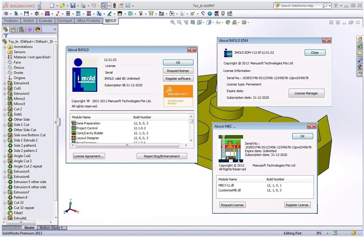The height and width of the screenshot is (237, 364).
Task: Switch to the DimXpertManager icon tab
Action: pos(30,29)
